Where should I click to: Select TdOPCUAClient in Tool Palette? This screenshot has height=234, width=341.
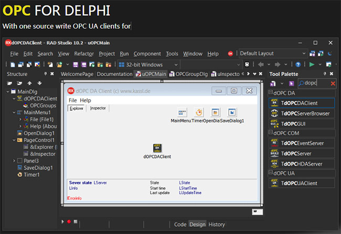pos(302,183)
